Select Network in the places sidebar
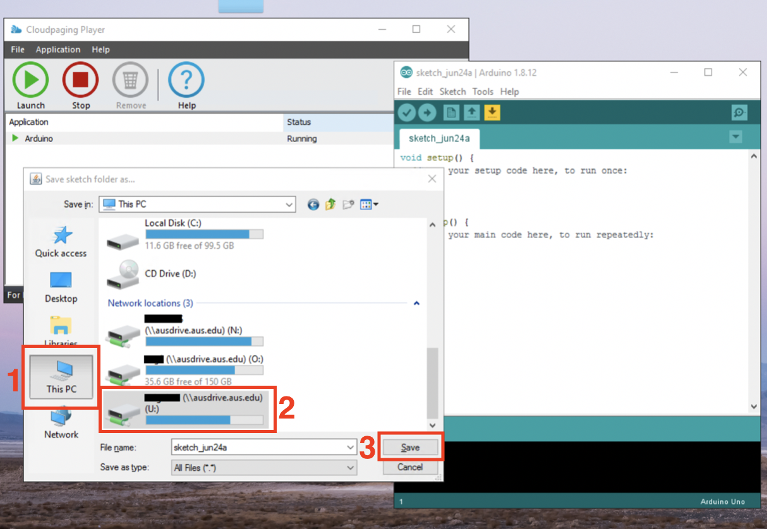The height and width of the screenshot is (529, 767). click(61, 423)
